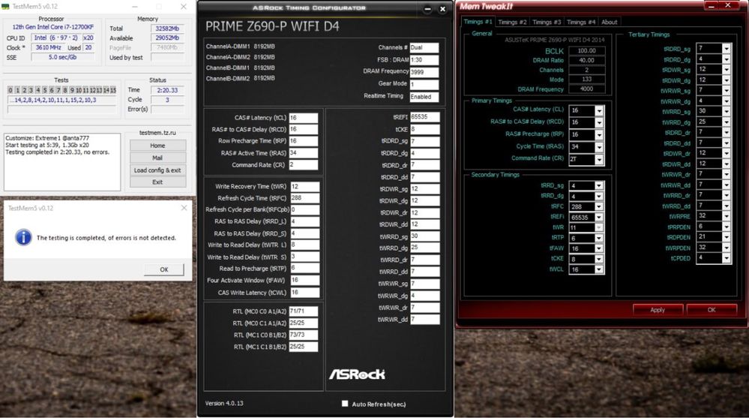The image size is (749, 418).
Task: Switch to the Timings #2 tab
Action: point(512,22)
